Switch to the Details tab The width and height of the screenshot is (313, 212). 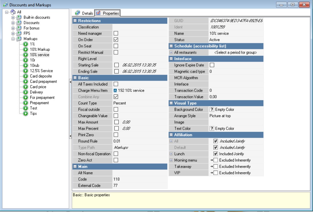tap(84, 13)
